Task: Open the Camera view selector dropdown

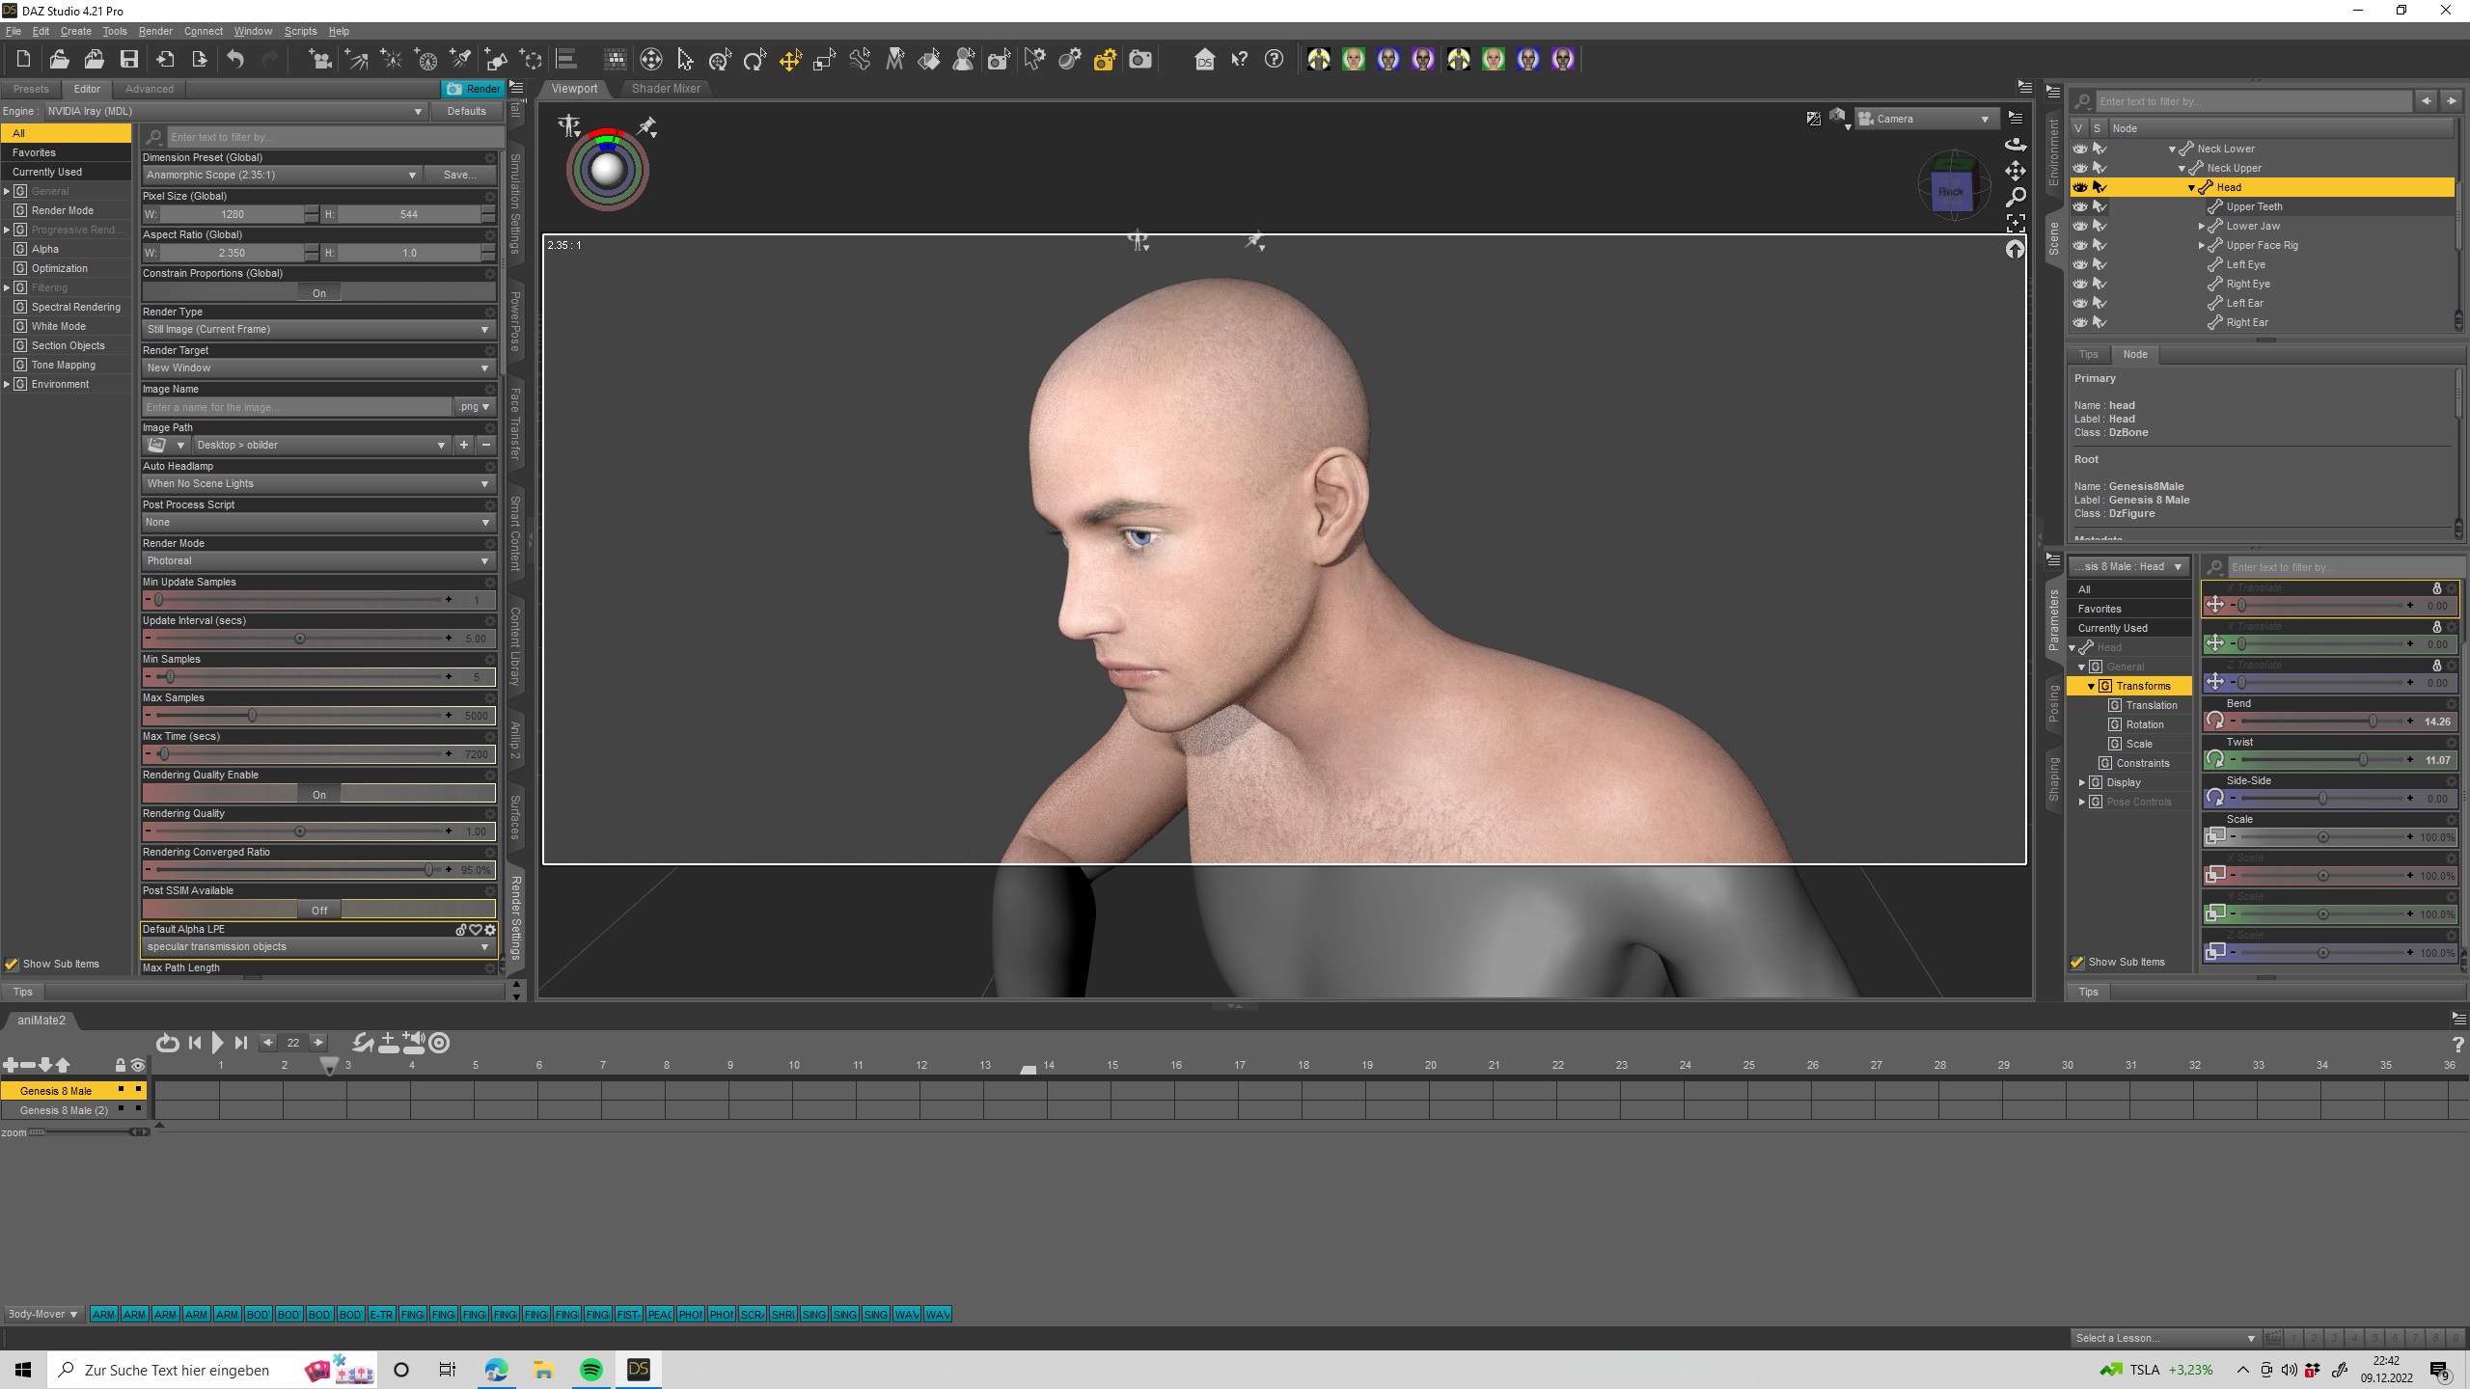Action: click(1925, 119)
